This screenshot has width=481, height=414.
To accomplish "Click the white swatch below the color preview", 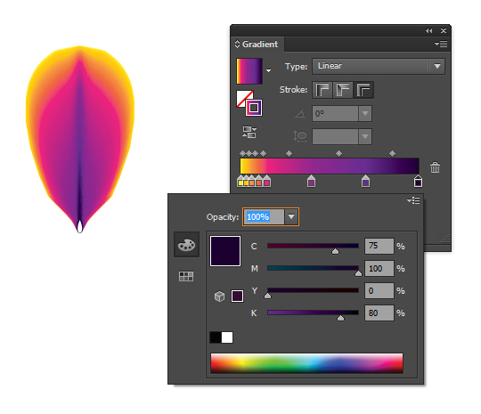I will (227, 337).
